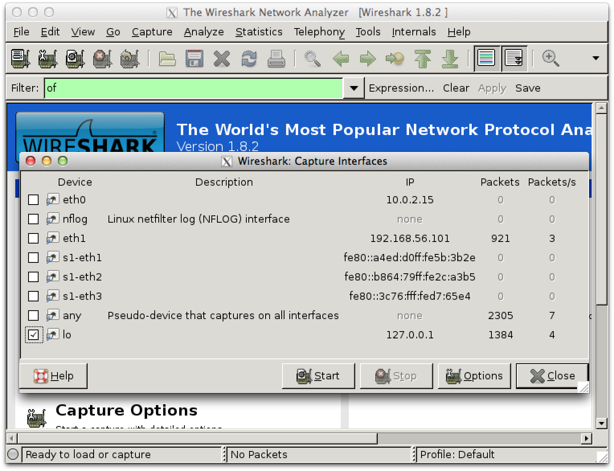Reload the capture file toolbar icon
Viewport: 614px width, 471px height.
249,59
